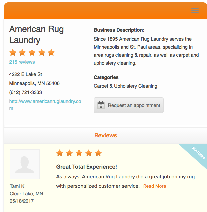
Task: Open the hamburger menu in orange header
Action: (195, 10)
